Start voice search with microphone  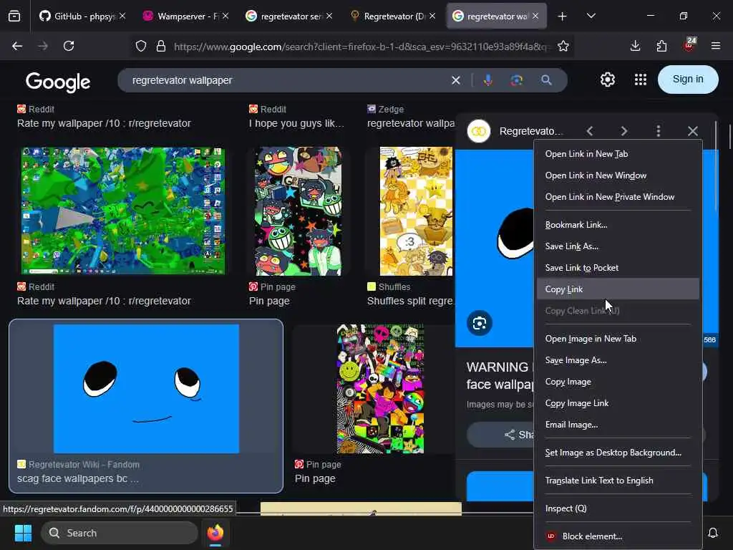click(x=488, y=80)
